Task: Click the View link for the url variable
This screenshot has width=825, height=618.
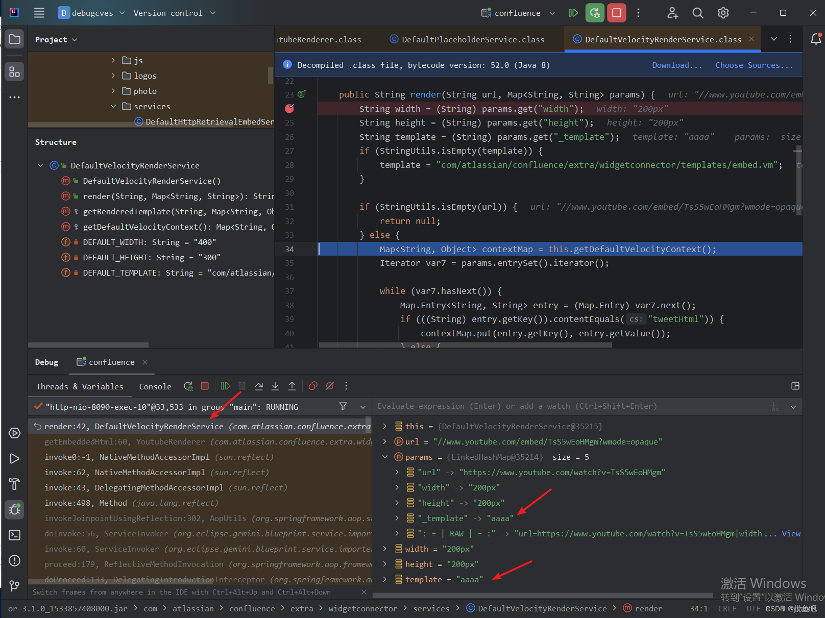Action: (791, 533)
